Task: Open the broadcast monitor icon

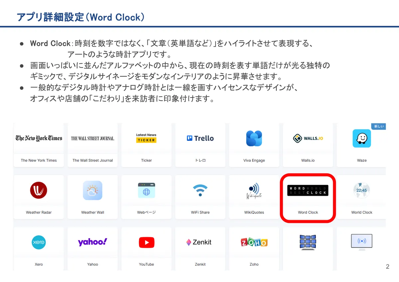Action: click(x=362, y=242)
